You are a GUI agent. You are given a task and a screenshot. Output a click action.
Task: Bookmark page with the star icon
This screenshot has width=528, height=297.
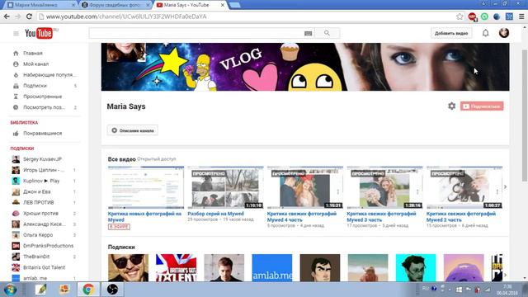click(x=460, y=16)
